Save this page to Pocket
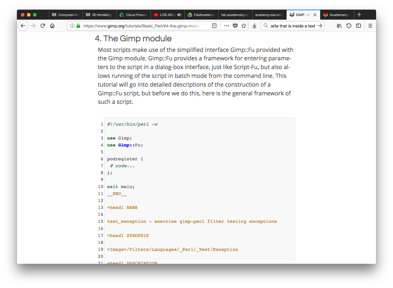The width and height of the screenshot is (393, 288). 235,26
